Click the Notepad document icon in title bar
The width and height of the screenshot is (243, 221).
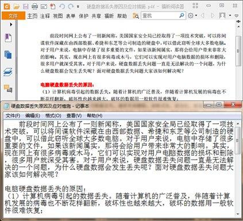[x=6, y=106]
